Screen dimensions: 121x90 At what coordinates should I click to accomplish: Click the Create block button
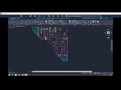(63, 21)
